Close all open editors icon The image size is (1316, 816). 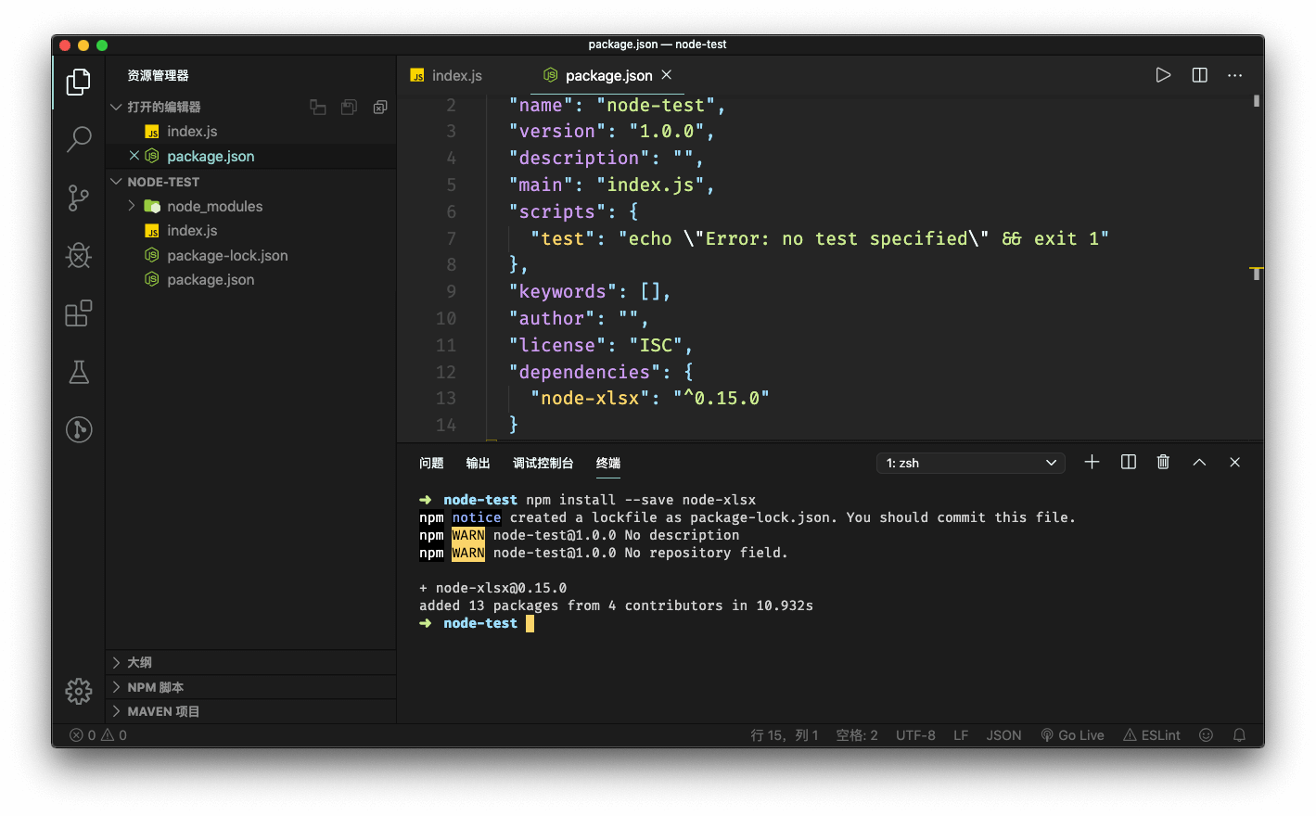380,108
